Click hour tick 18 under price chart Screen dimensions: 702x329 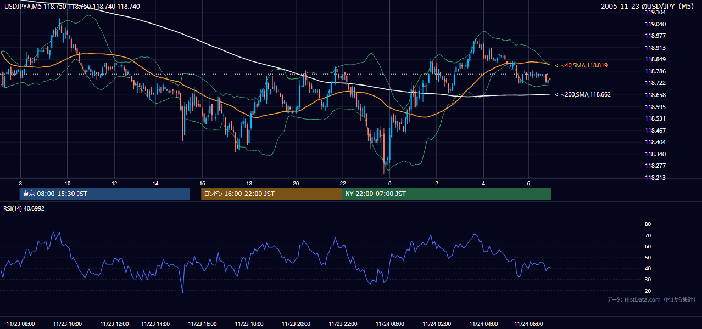point(249,183)
